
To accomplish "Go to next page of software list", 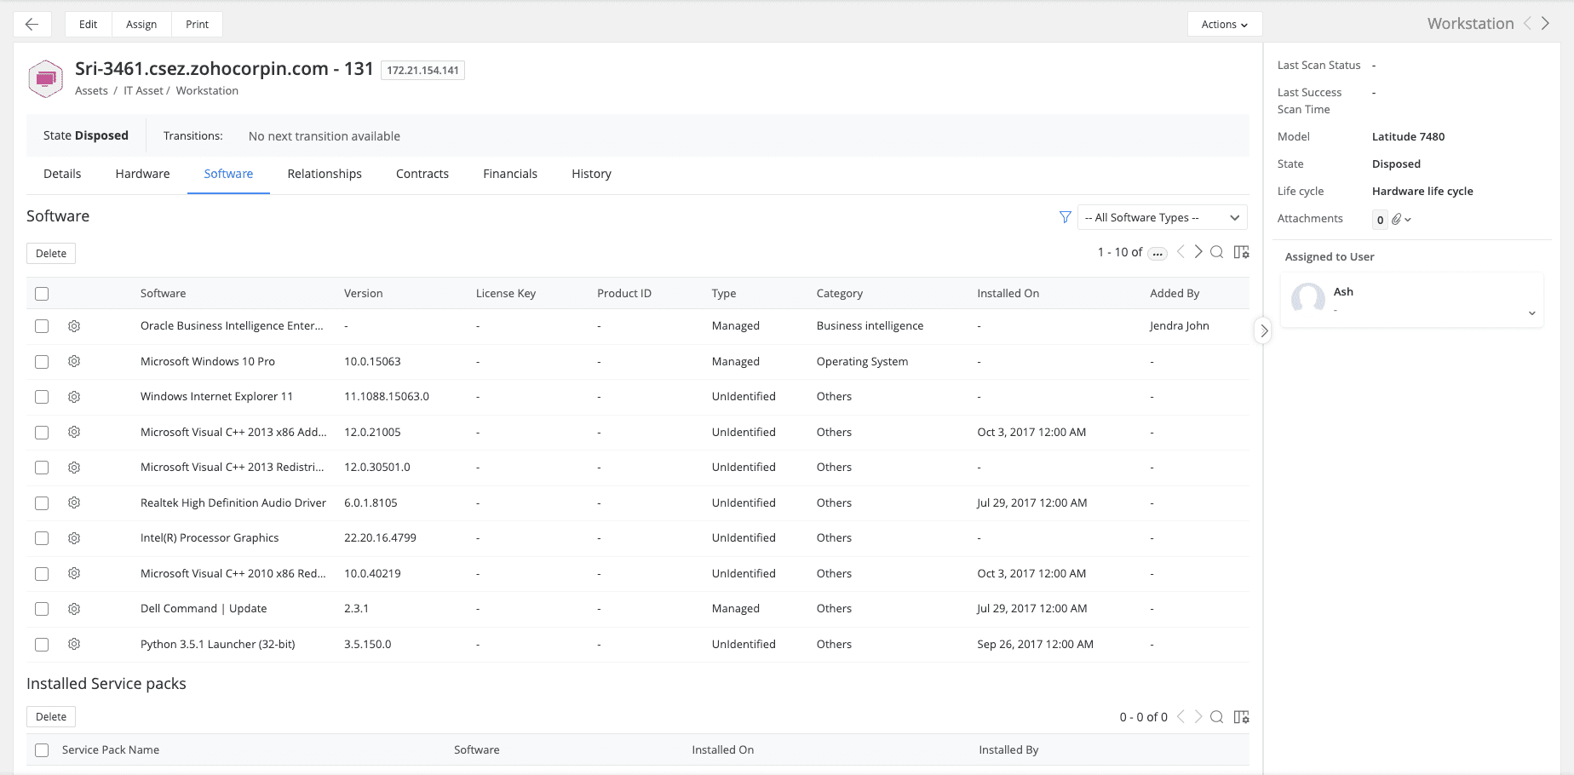I will [x=1198, y=252].
